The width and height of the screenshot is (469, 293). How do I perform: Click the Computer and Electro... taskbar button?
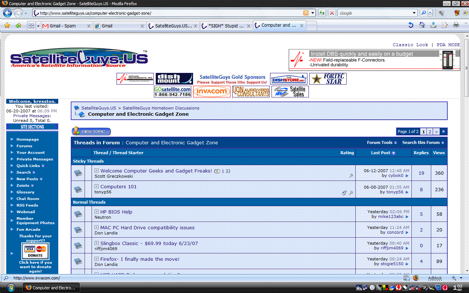pyautogui.click(x=51, y=288)
